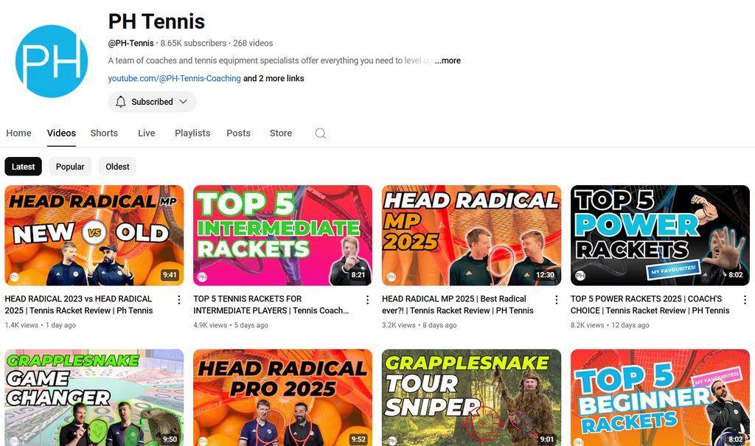Screen dimensions: 755x446
Task: Open the Live tab
Action: click(147, 133)
